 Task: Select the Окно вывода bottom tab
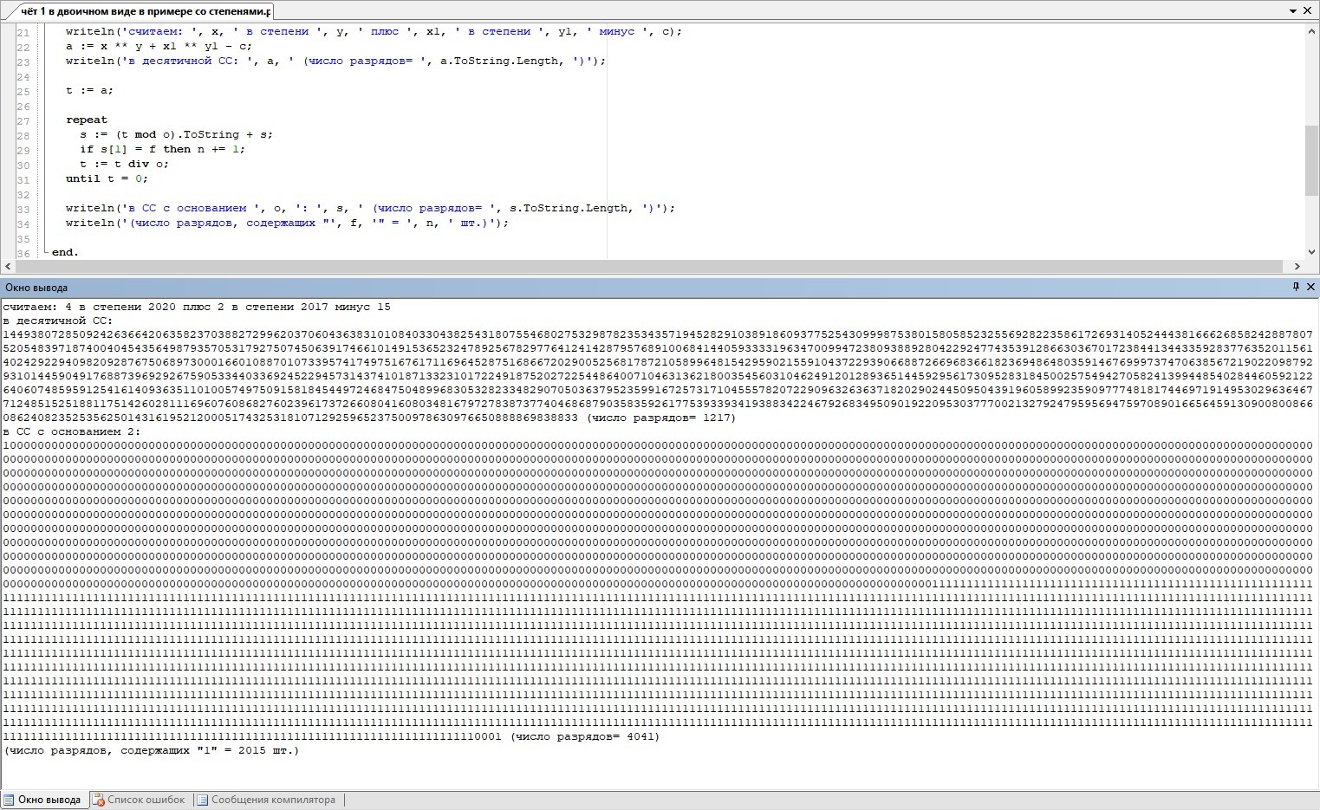49,800
